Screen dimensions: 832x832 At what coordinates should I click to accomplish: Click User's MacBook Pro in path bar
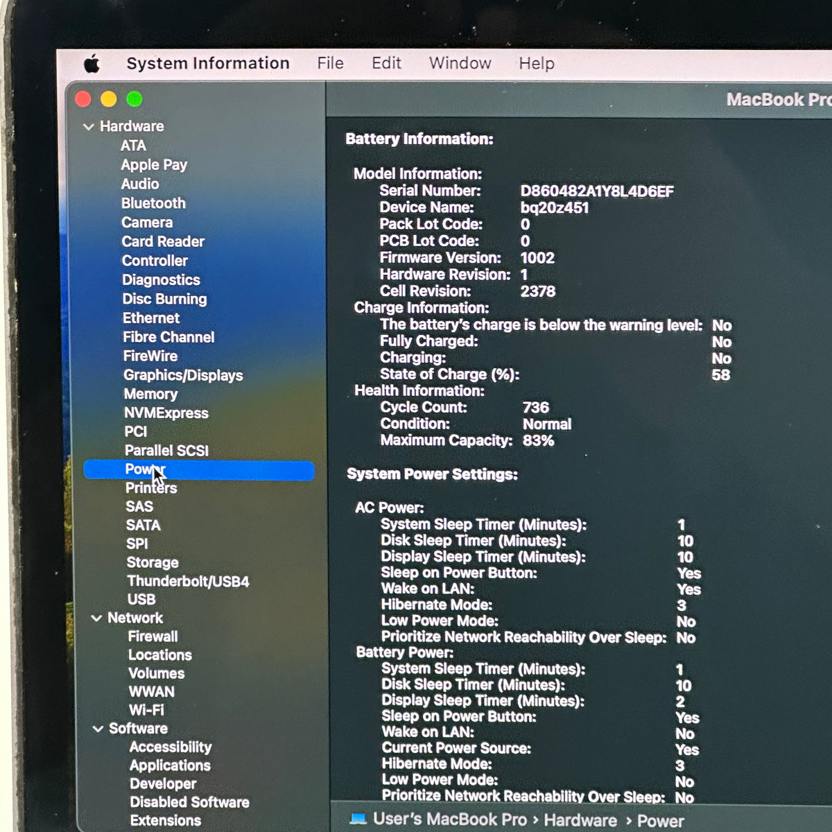coord(450,820)
